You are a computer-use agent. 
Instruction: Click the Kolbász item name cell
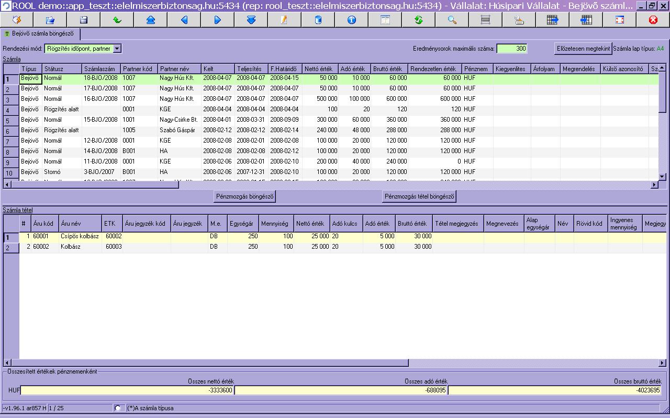(80, 247)
